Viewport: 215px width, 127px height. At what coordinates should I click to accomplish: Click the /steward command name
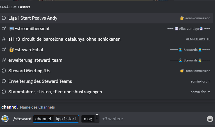[x=22, y=119]
